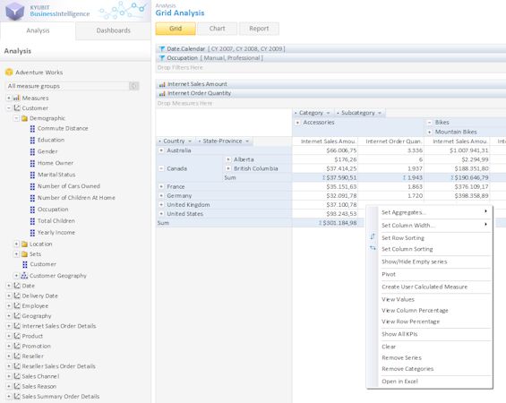This screenshot has width=506, height=403.
Task: Click the Customer dimension icon
Action: tap(17, 108)
